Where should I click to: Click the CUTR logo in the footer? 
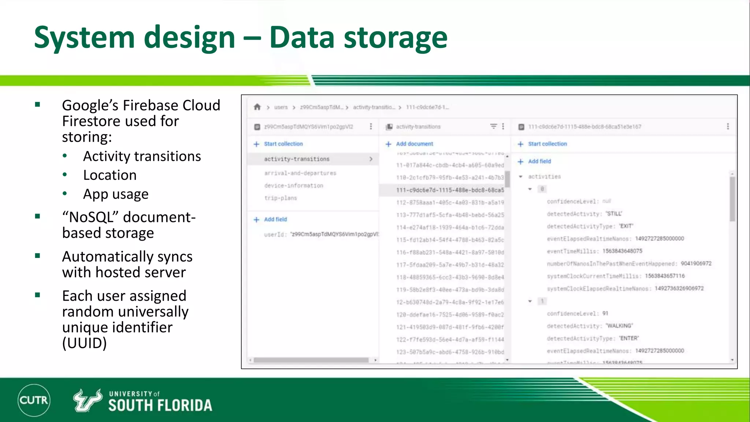(x=34, y=400)
